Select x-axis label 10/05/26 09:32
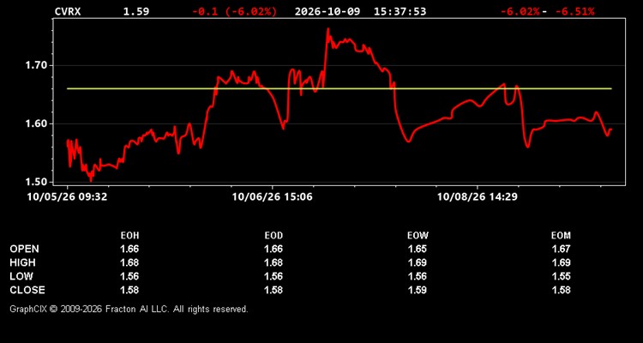This screenshot has height=343, width=643. (x=67, y=197)
